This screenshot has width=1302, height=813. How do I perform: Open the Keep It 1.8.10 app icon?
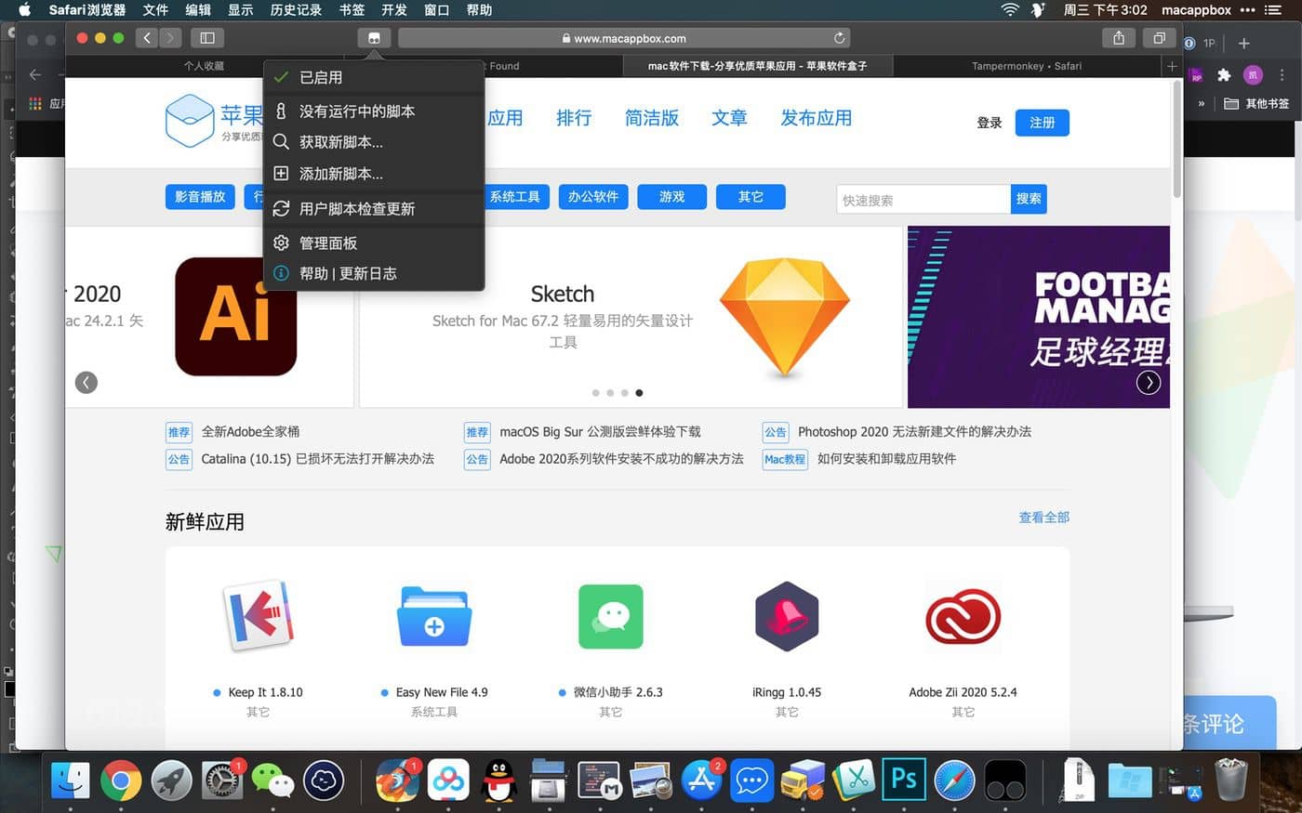[x=259, y=615]
